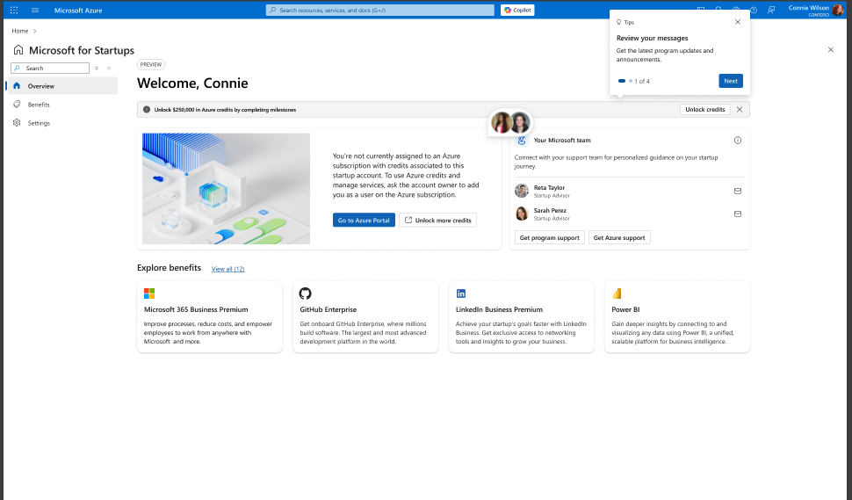Screen dimensions: 852x500
Task: Select Overview in the sidebar
Action: click(x=62, y=86)
